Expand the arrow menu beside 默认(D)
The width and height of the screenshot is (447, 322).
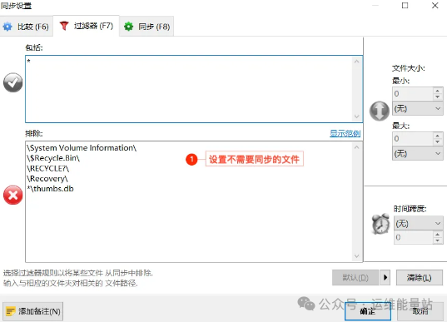click(385, 278)
